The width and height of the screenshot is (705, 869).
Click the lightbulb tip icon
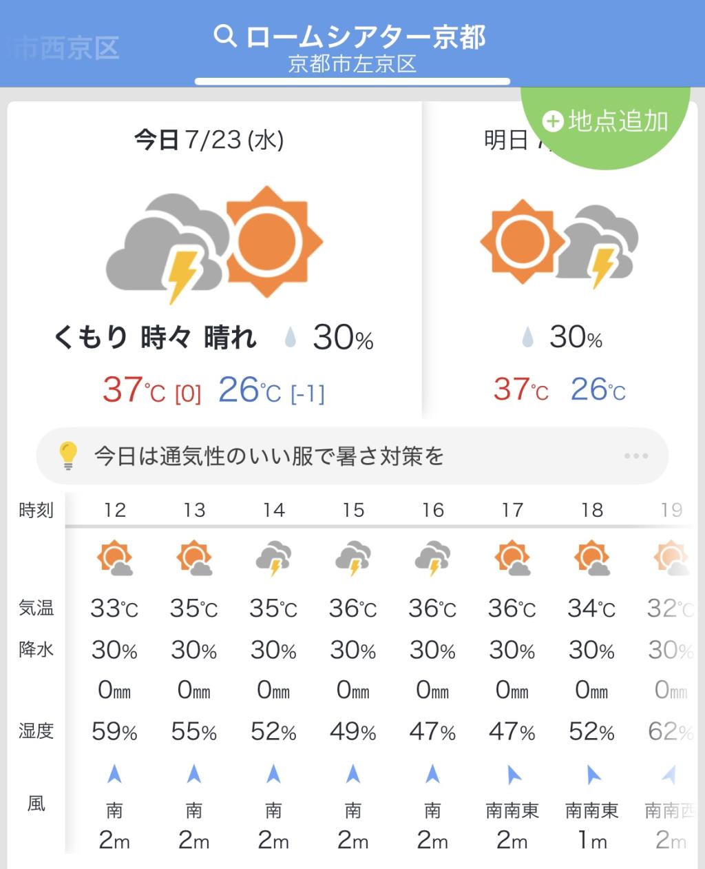pyautogui.click(x=67, y=456)
